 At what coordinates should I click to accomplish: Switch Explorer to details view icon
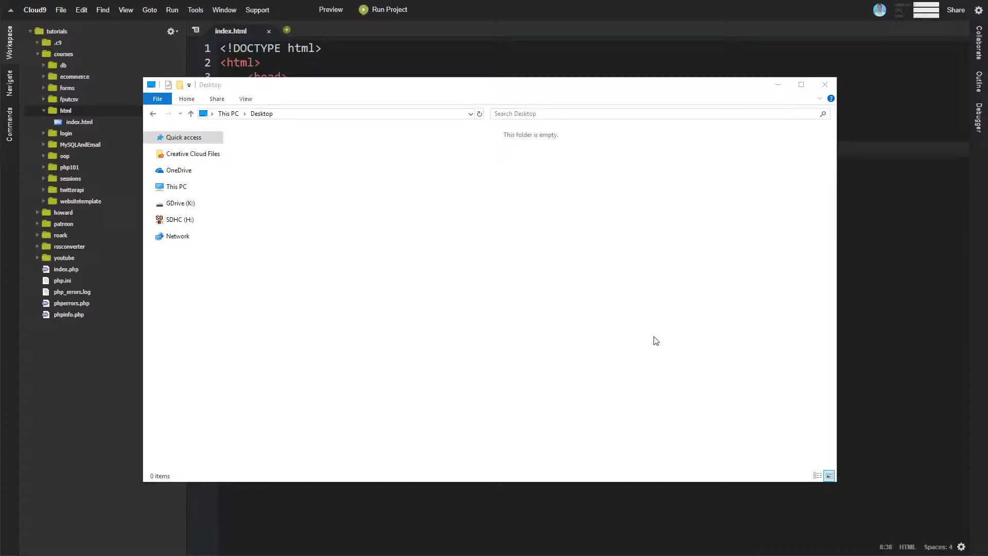[817, 476]
